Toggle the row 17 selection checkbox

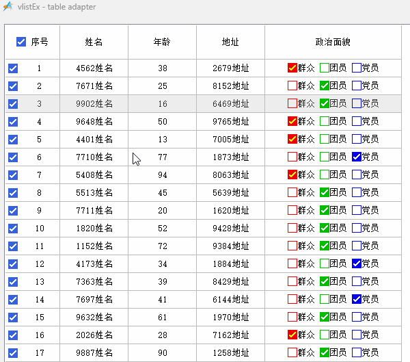click(x=13, y=353)
